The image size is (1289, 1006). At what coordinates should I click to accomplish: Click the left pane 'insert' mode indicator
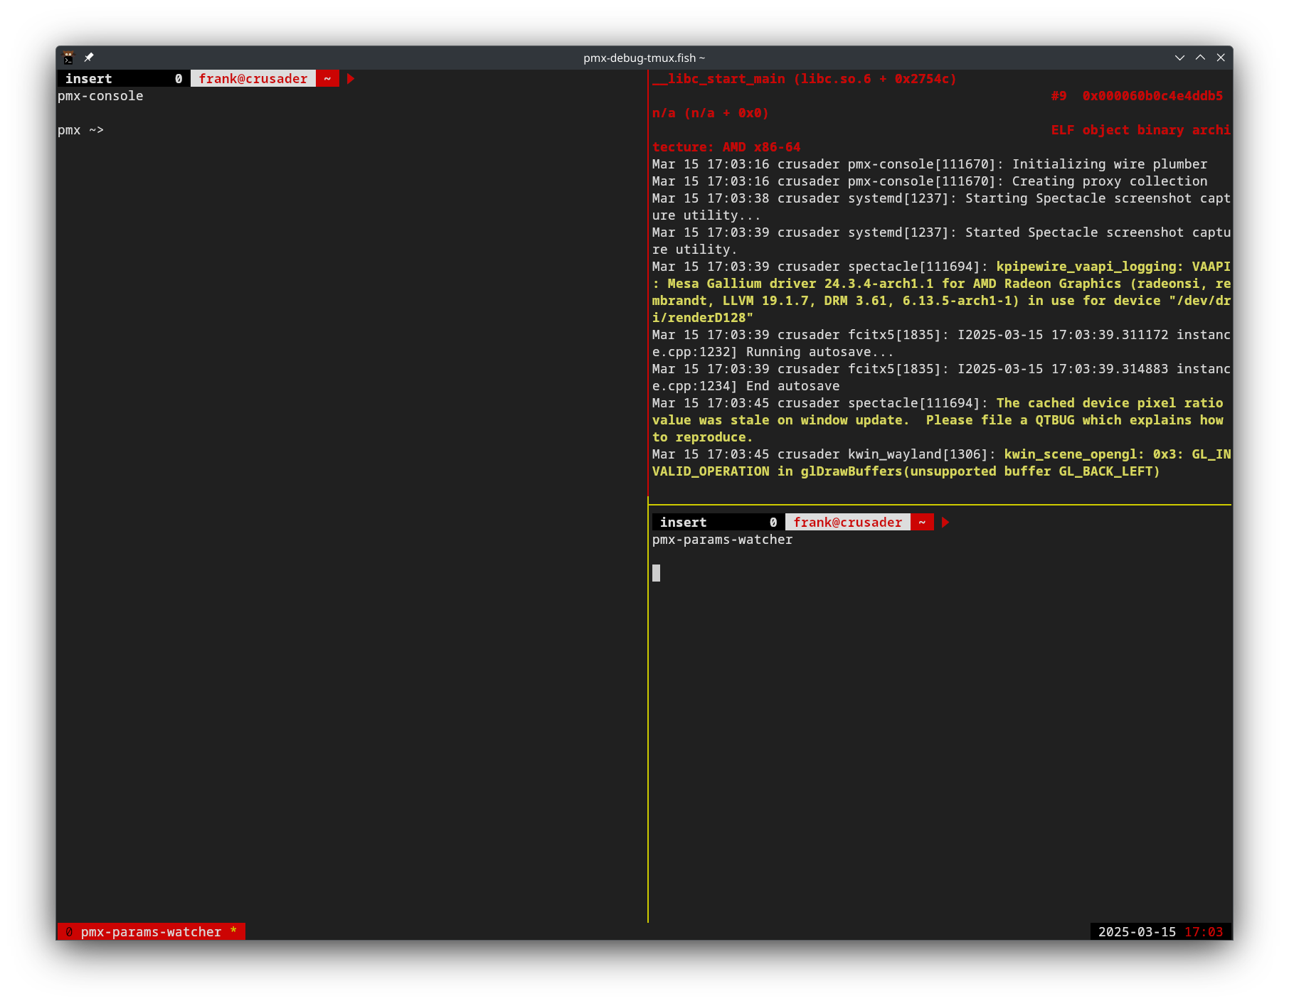(x=89, y=79)
